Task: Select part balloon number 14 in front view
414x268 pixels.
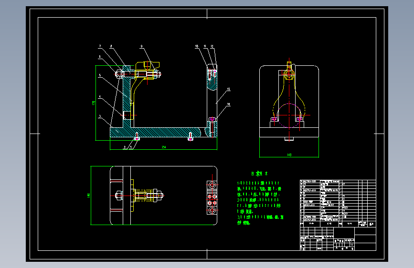Action: (229, 104)
